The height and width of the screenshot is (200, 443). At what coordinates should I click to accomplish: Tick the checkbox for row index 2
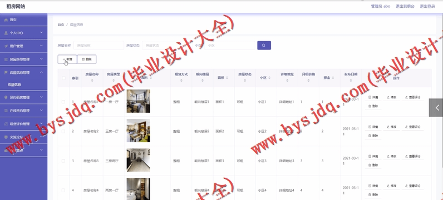tap(63, 132)
